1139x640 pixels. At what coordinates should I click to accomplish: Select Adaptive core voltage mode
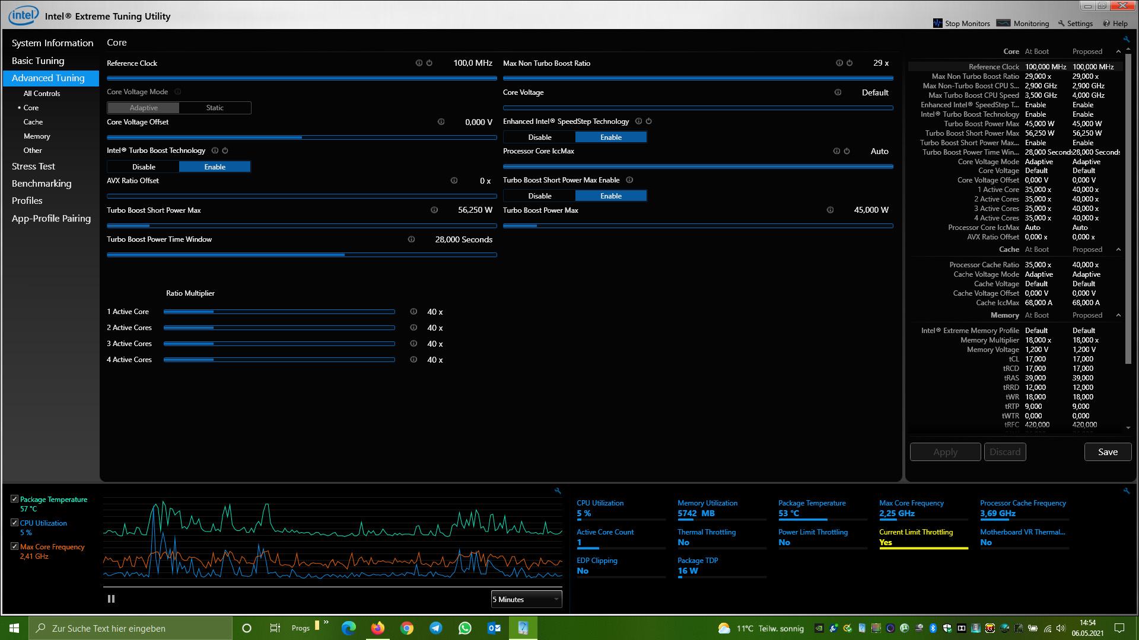click(x=144, y=108)
